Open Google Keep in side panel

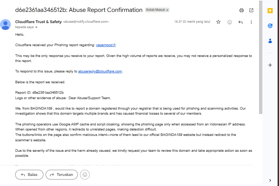(270, 11)
